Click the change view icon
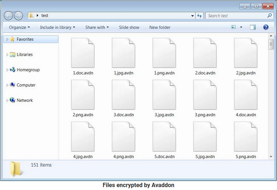 234,27
